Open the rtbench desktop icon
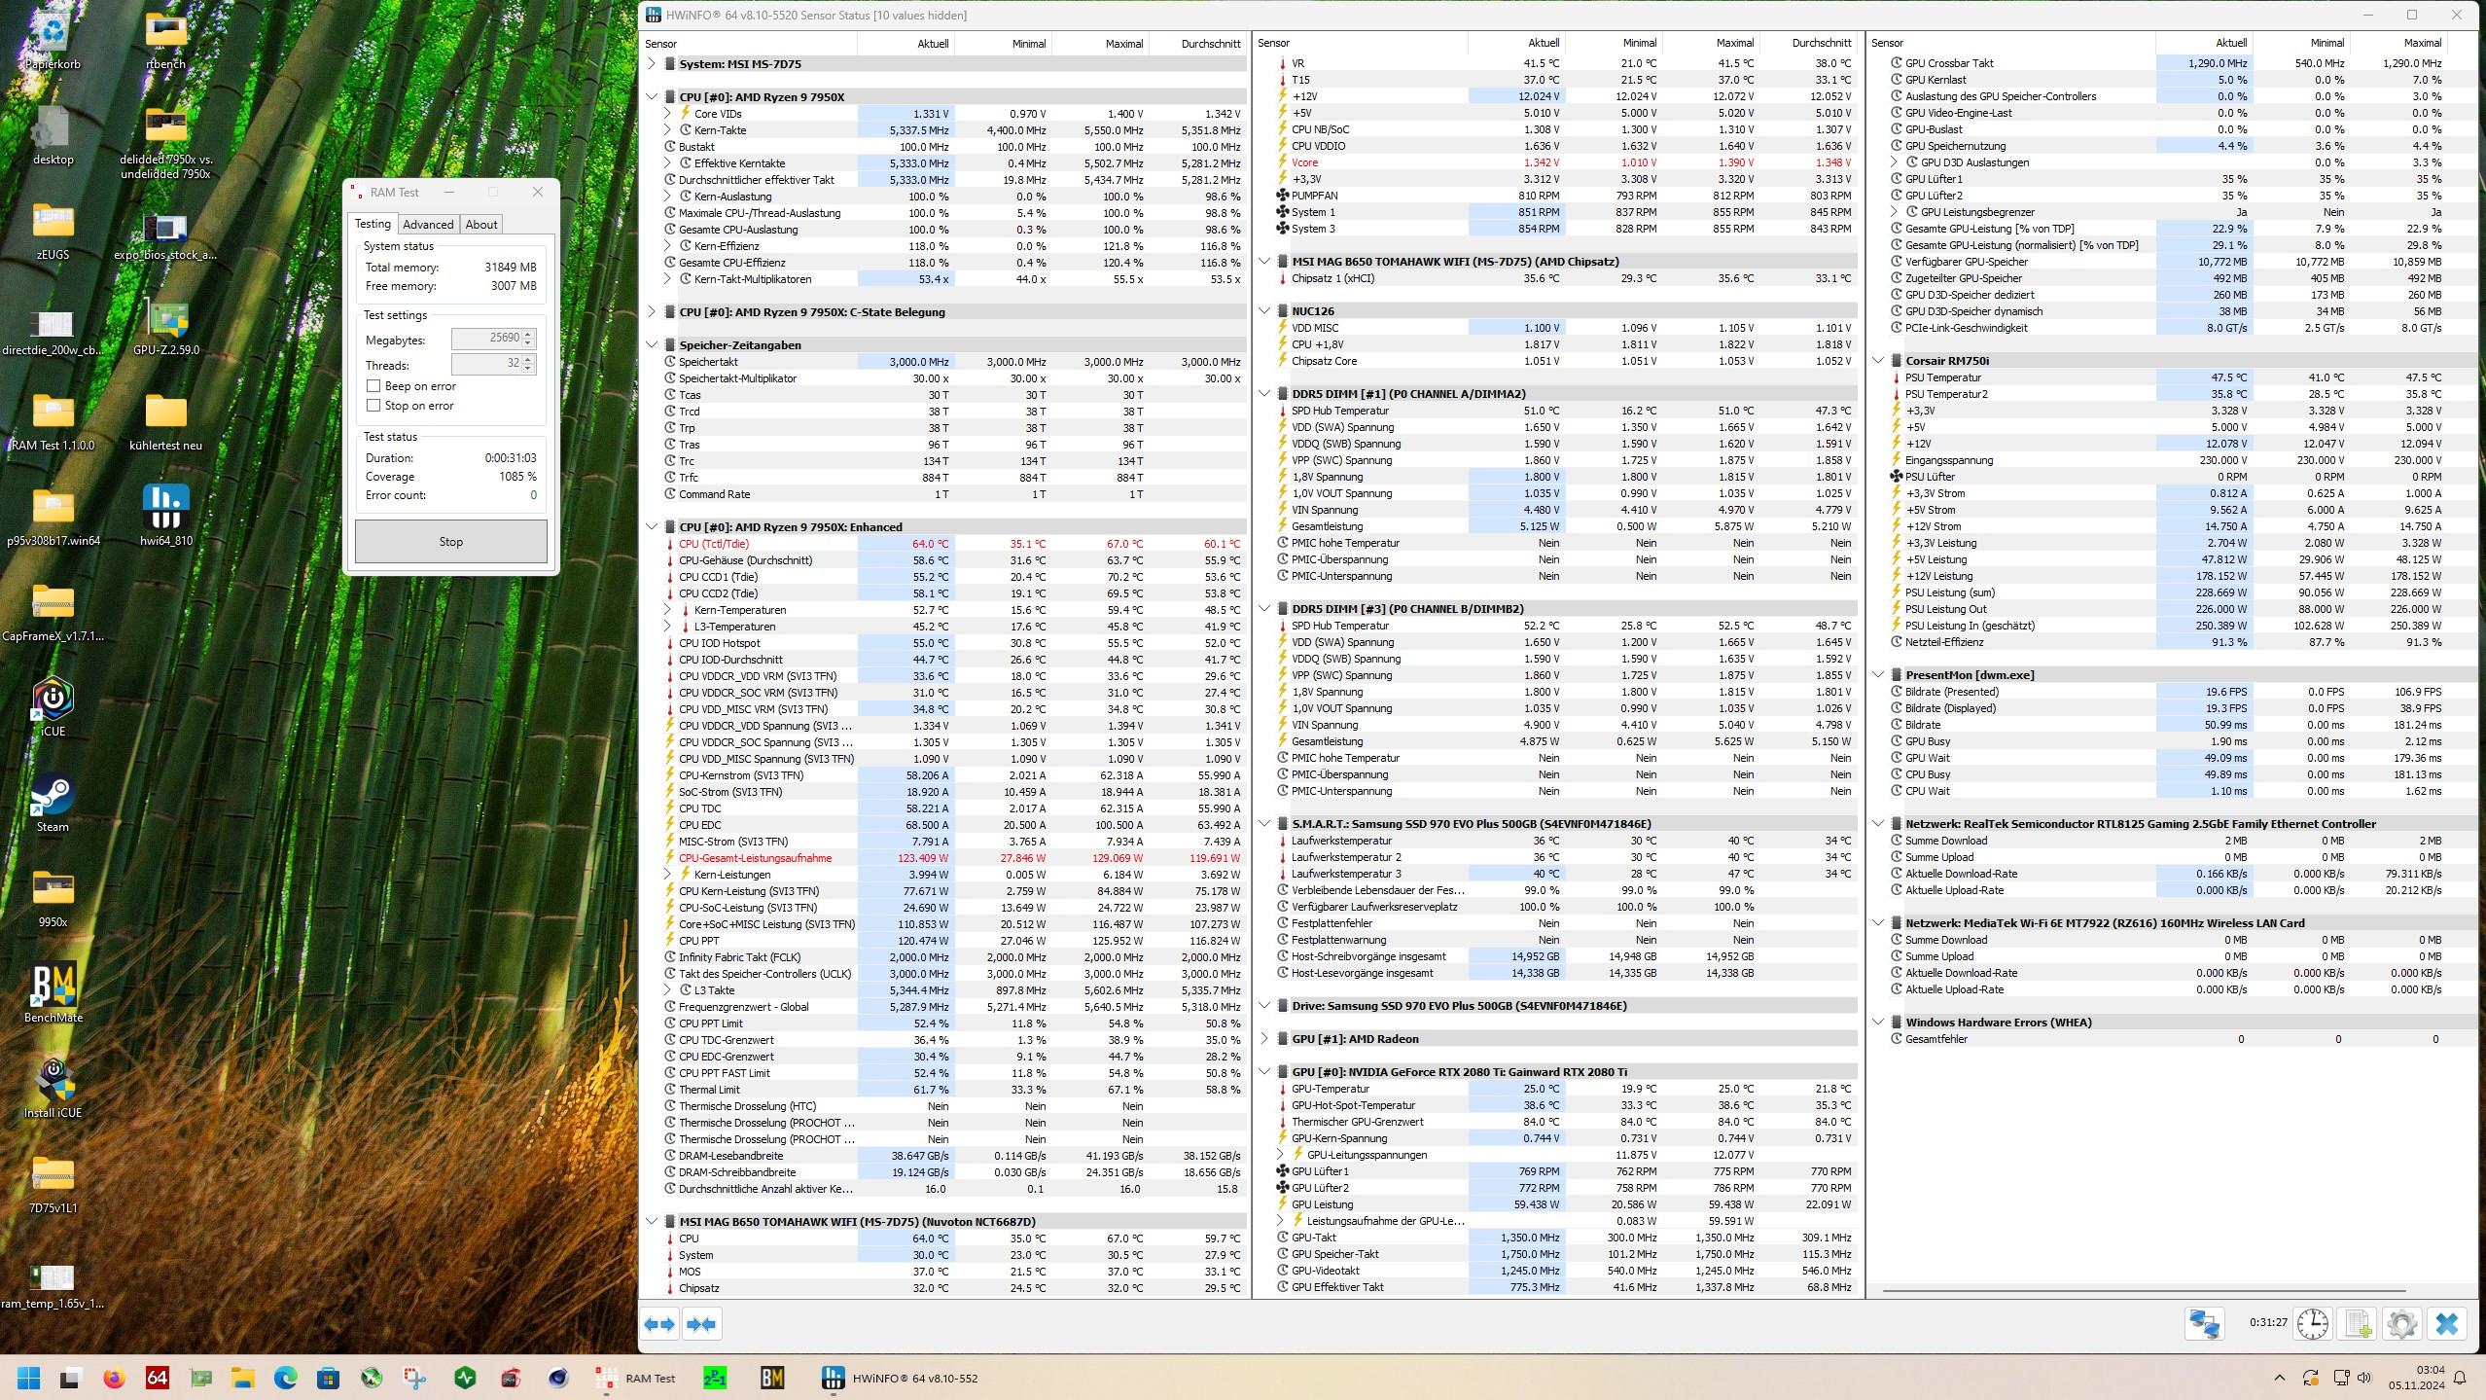2486x1400 pixels. click(x=165, y=42)
